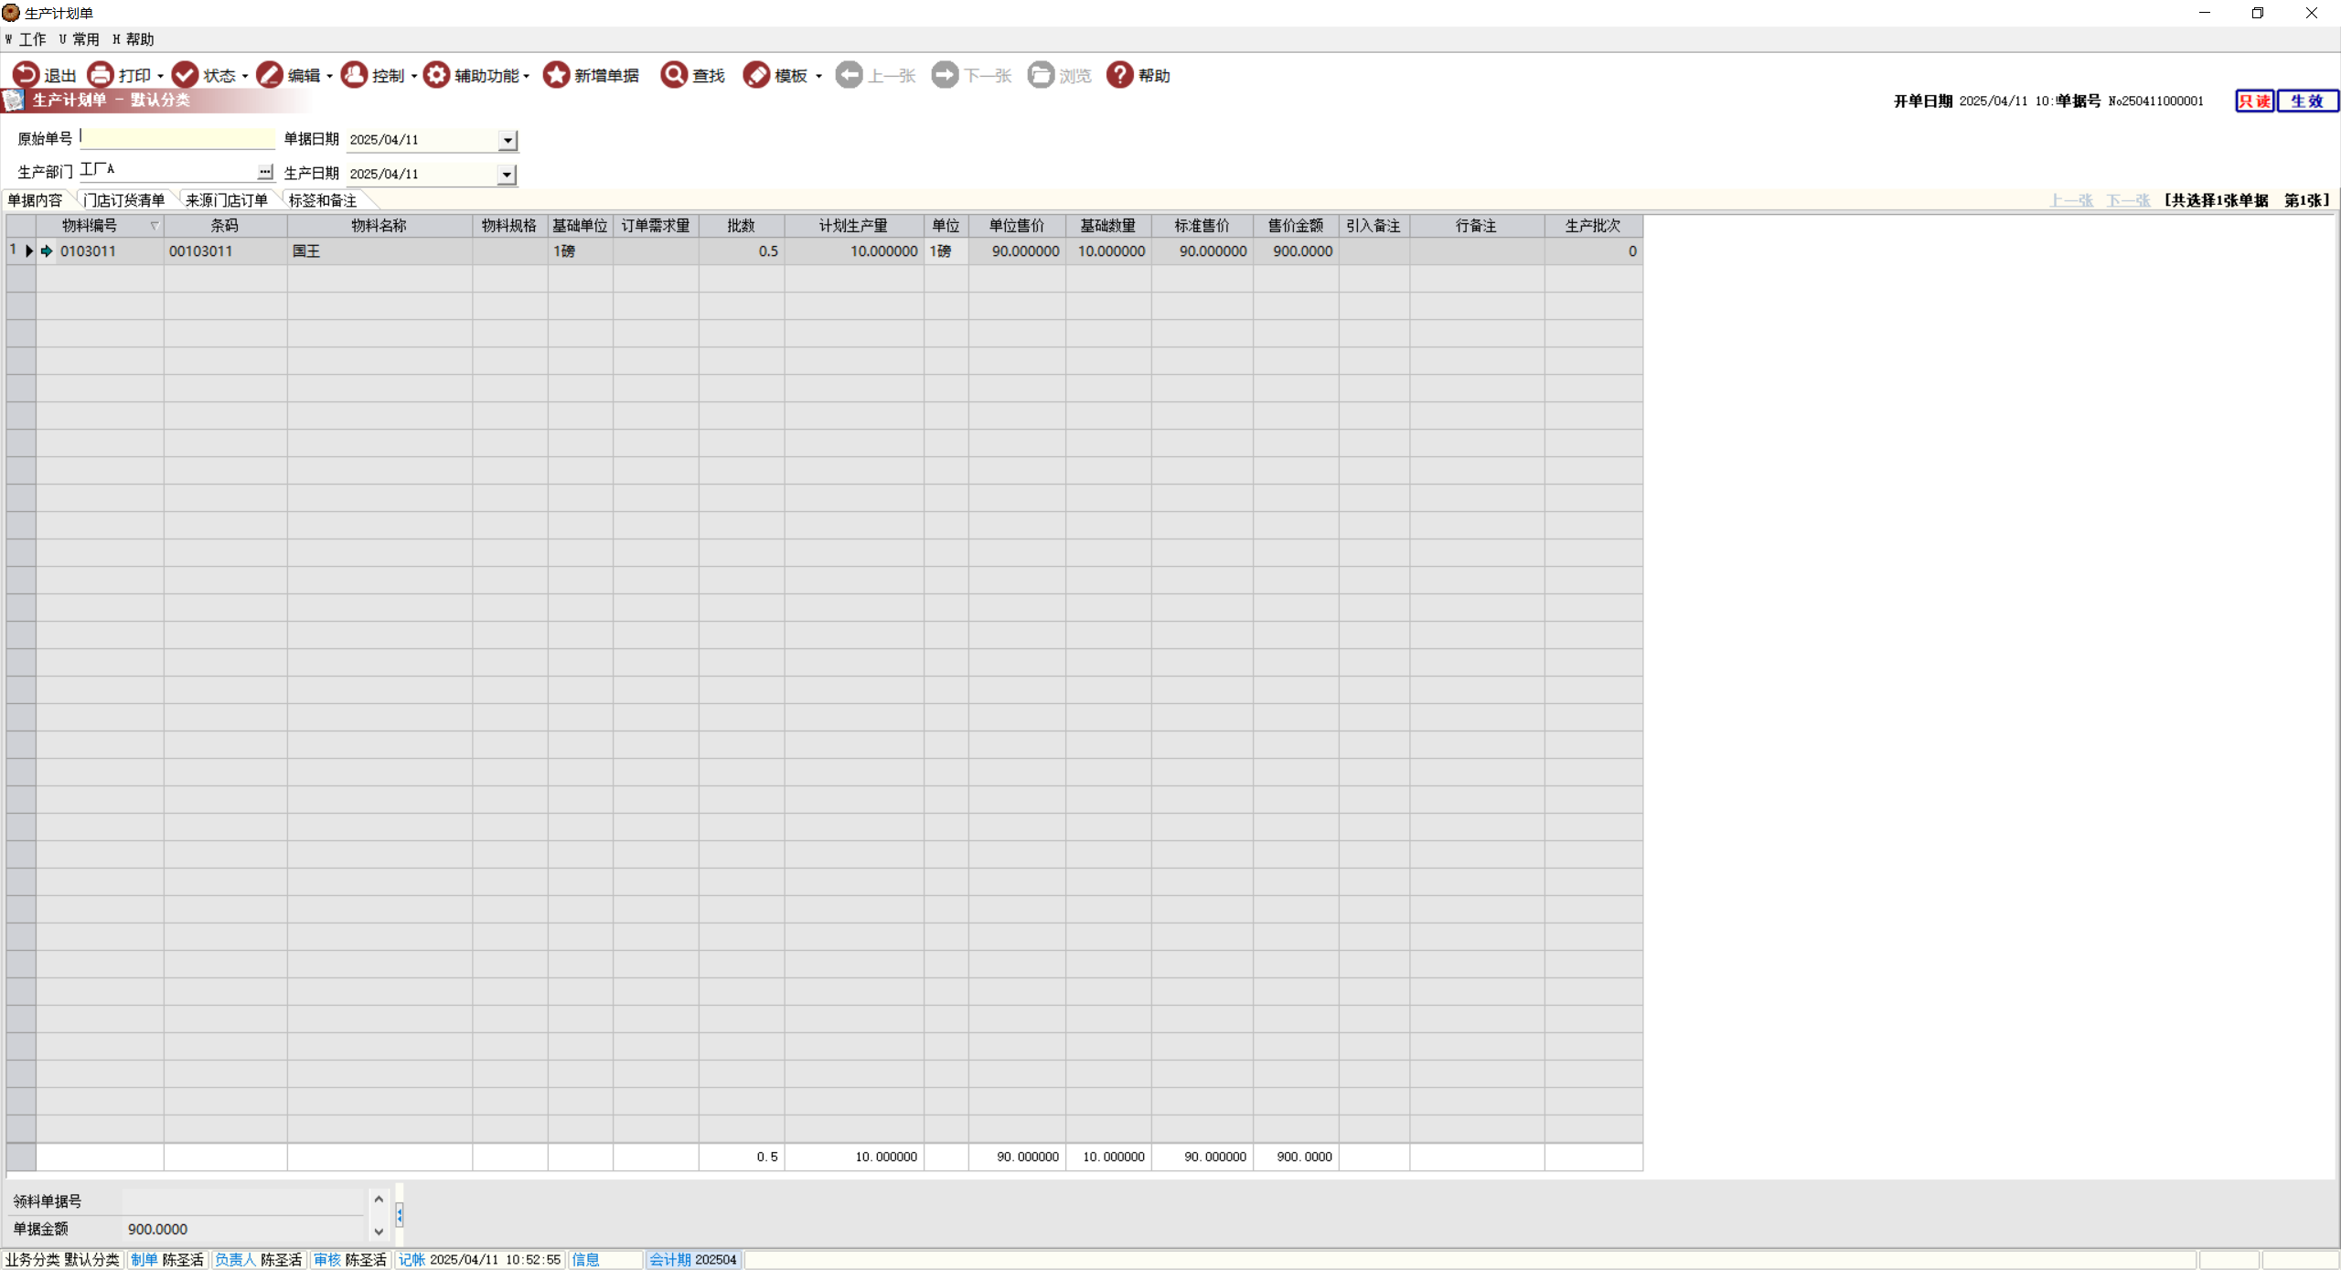
Task: Open the 帮助 question mark icon
Action: coord(1119,75)
